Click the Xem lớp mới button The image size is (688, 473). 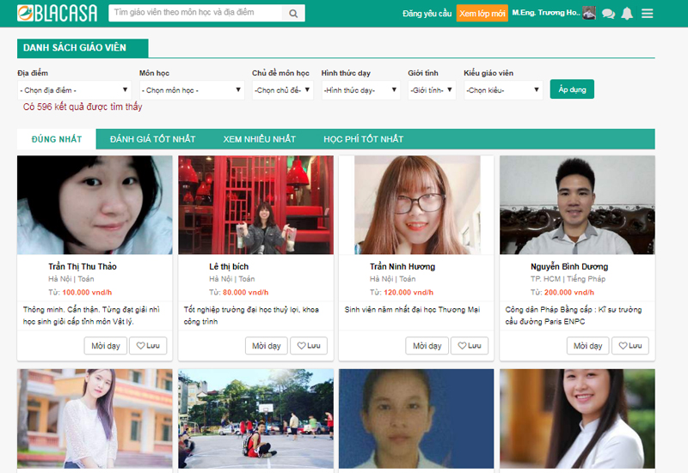(x=482, y=14)
